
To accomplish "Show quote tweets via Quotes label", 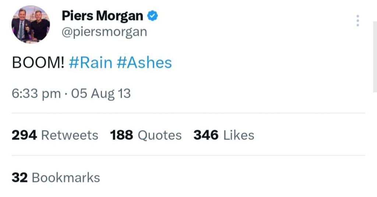I will pyautogui.click(x=159, y=135).
